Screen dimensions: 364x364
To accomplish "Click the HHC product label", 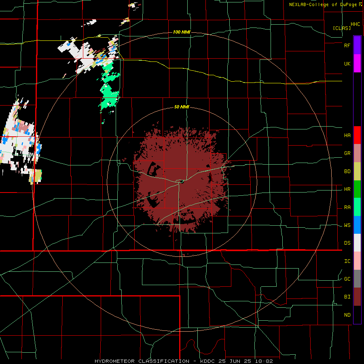I will (x=356, y=24).
